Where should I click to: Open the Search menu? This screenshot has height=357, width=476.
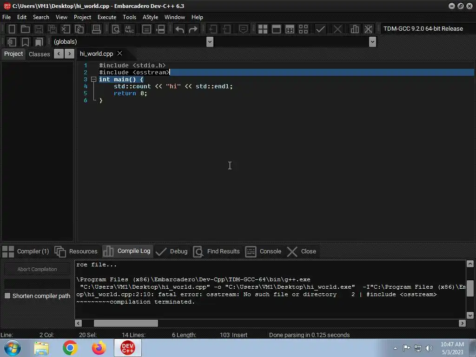pos(41,17)
